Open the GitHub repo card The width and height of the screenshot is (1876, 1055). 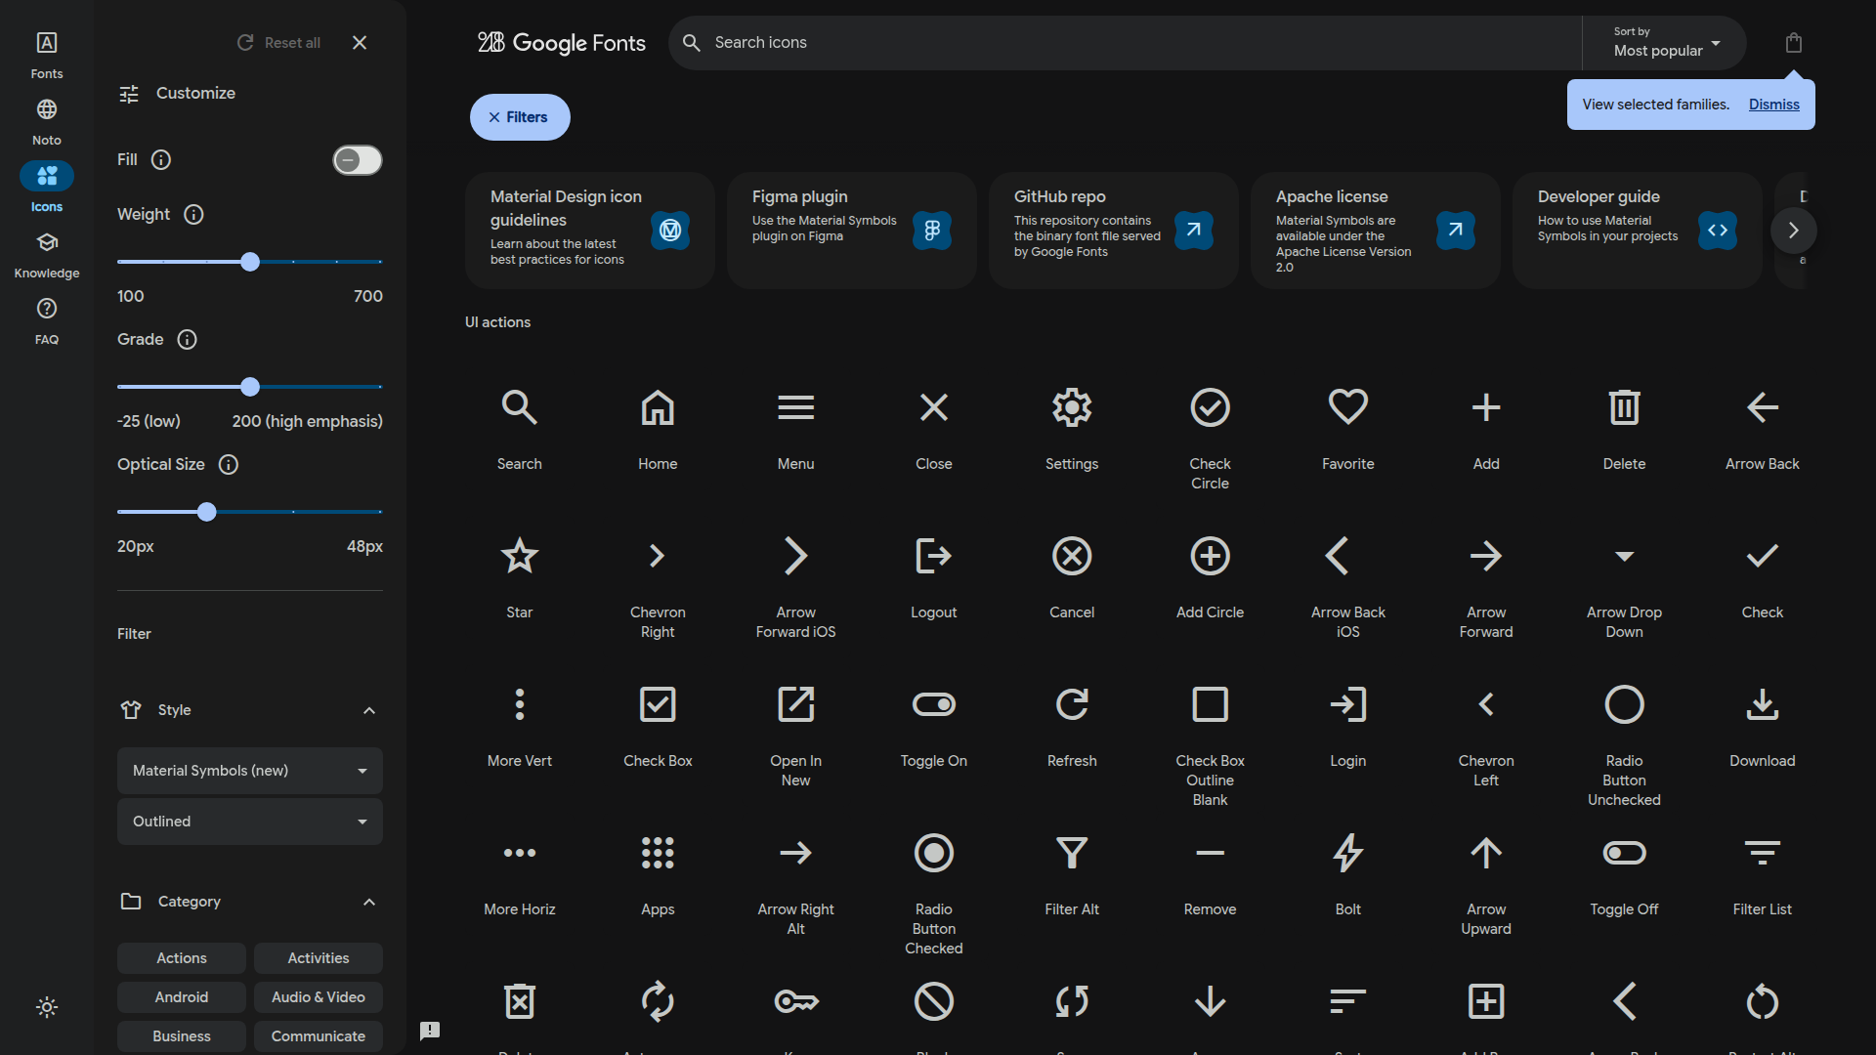click(1114, 231)
